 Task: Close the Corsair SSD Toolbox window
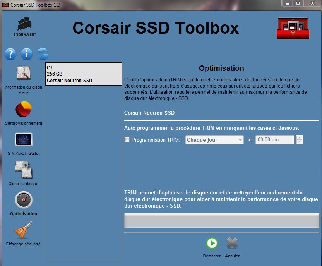[312, 3]
